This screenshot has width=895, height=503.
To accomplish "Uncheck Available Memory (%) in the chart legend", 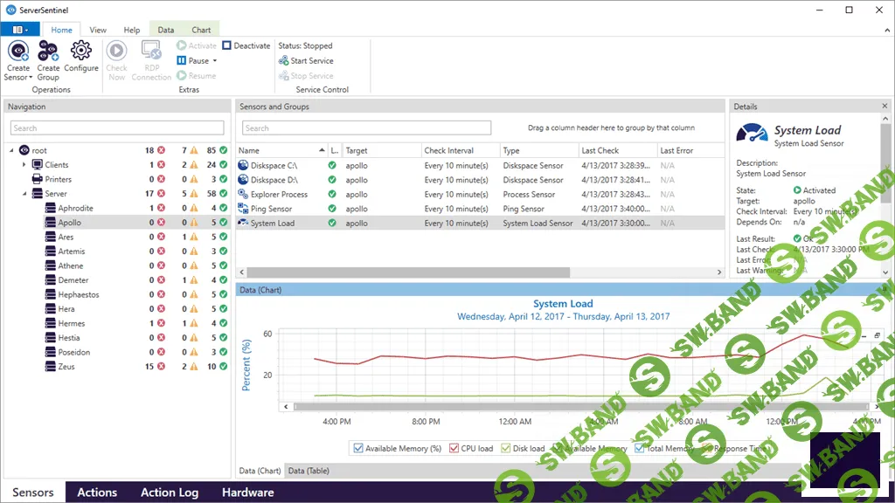I will click(x=357, y=448).
